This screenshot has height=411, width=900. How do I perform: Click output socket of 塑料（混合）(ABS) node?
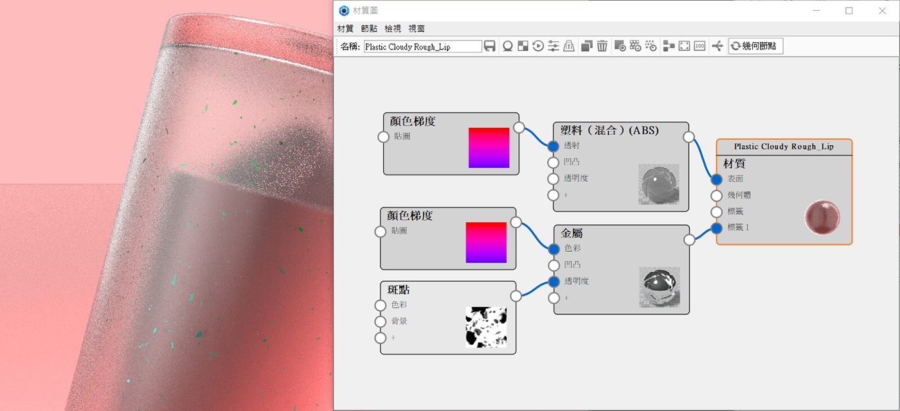click(x=688, y=137)
